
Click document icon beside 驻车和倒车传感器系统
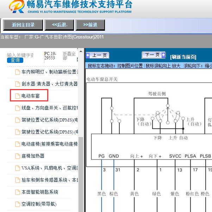click(18, 180)
